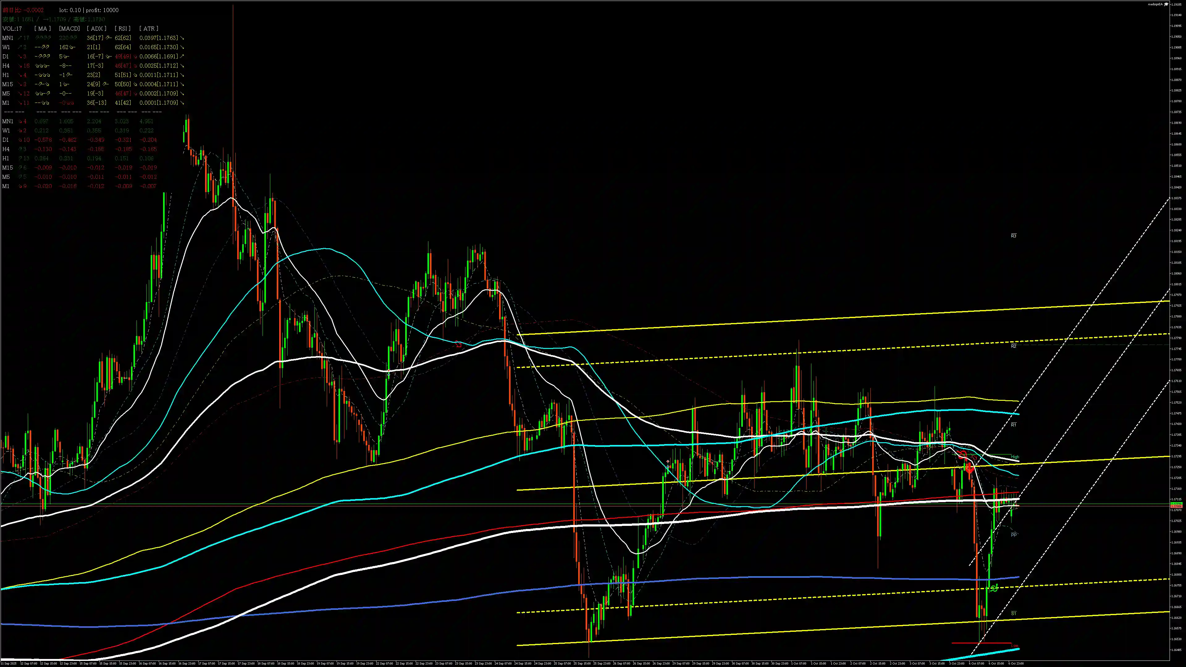Click the [MACD] column header
Viewport: 1186px width, 667px height.
pos(69,28)
